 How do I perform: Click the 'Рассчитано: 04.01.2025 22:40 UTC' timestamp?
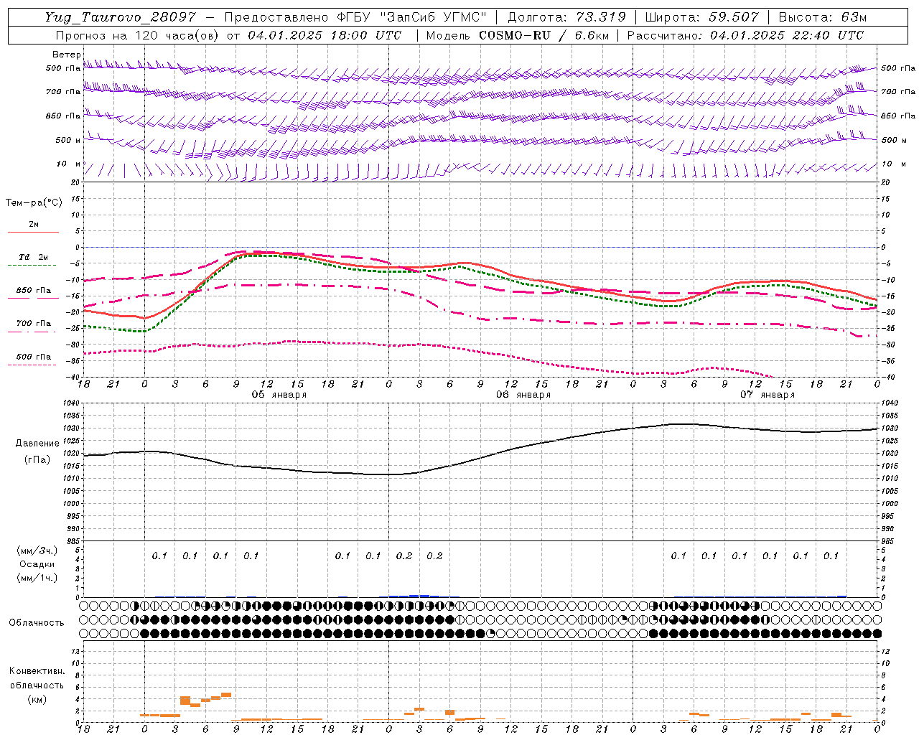click(745, 35)
